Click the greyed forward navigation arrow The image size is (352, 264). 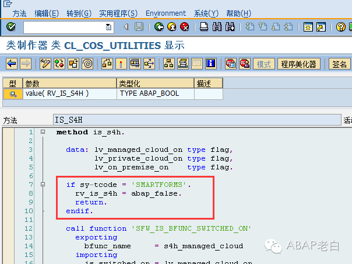(x=26, y=64)
